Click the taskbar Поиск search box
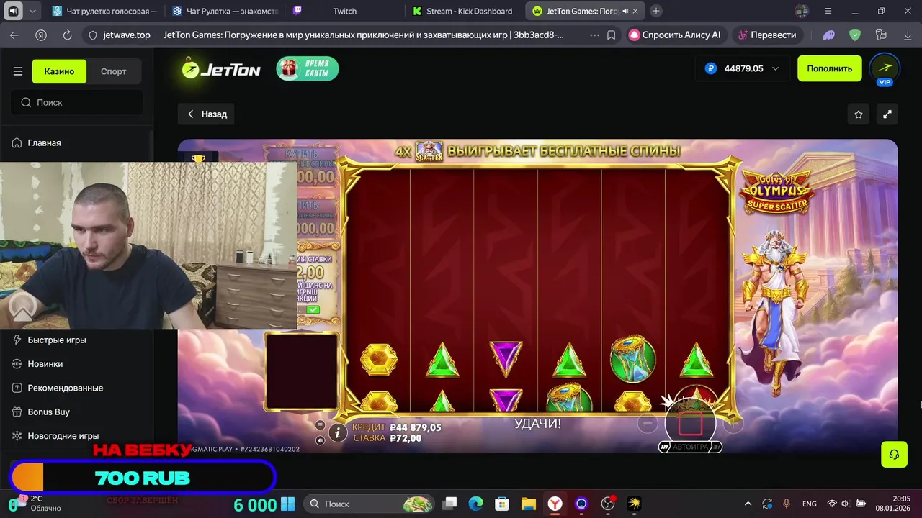922x518 pixels. pyautogui.click(x=369, y=504)
